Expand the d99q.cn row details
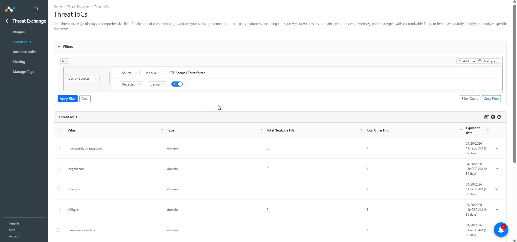The height and width of the screenshot is (242, 517). pyautogui.click(x=497, y=210)
